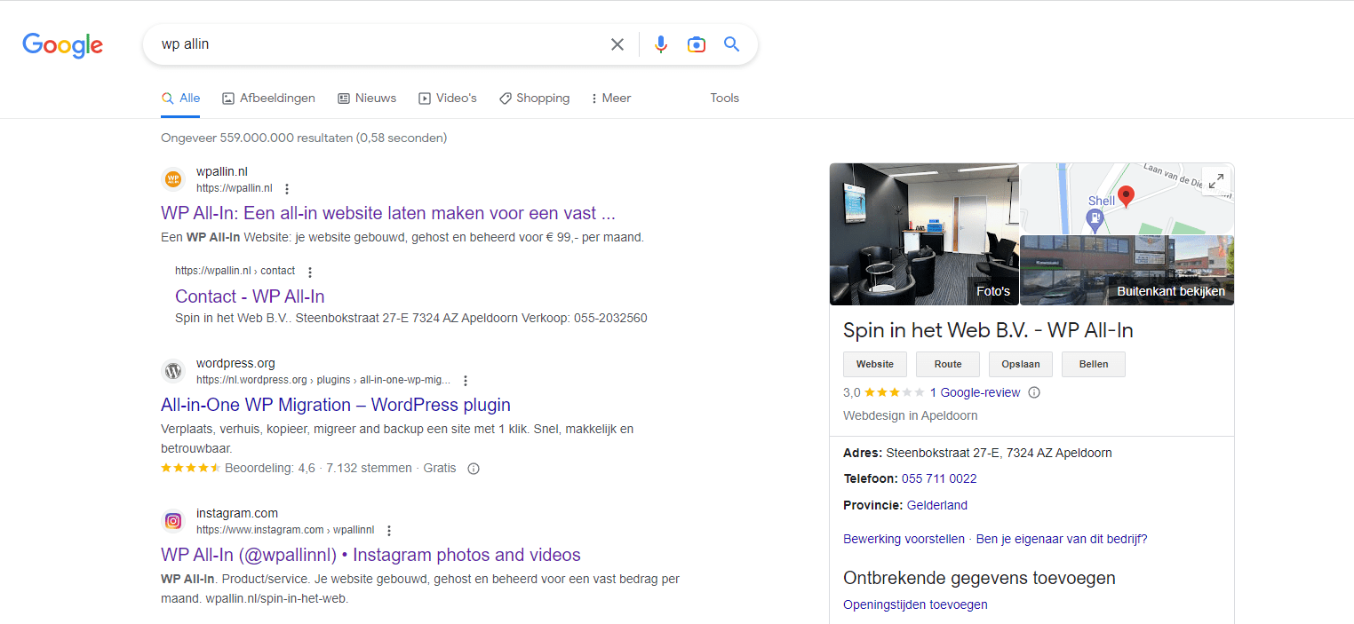This screenshot has width=1354, height=624.
Task: Open the Video's tab
Action: tap(448, 99)
